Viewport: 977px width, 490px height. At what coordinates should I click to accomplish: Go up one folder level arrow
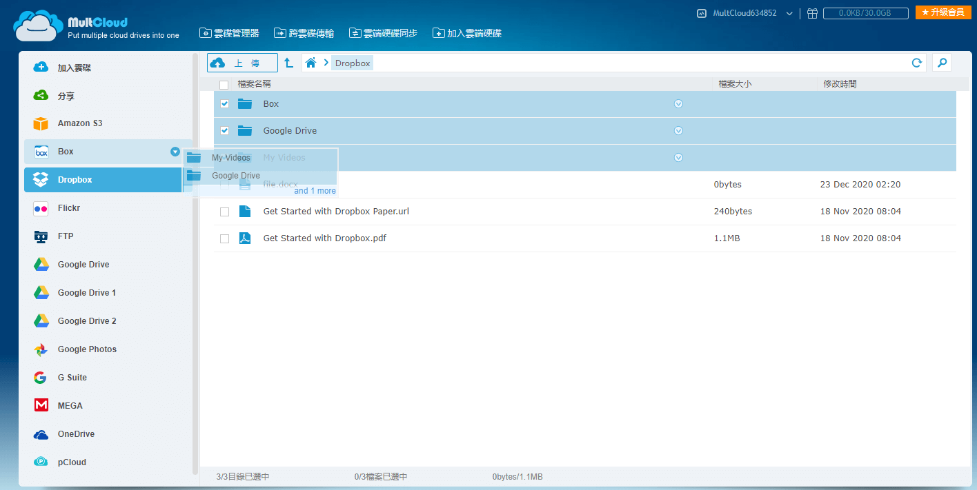[x=289, y=63]
